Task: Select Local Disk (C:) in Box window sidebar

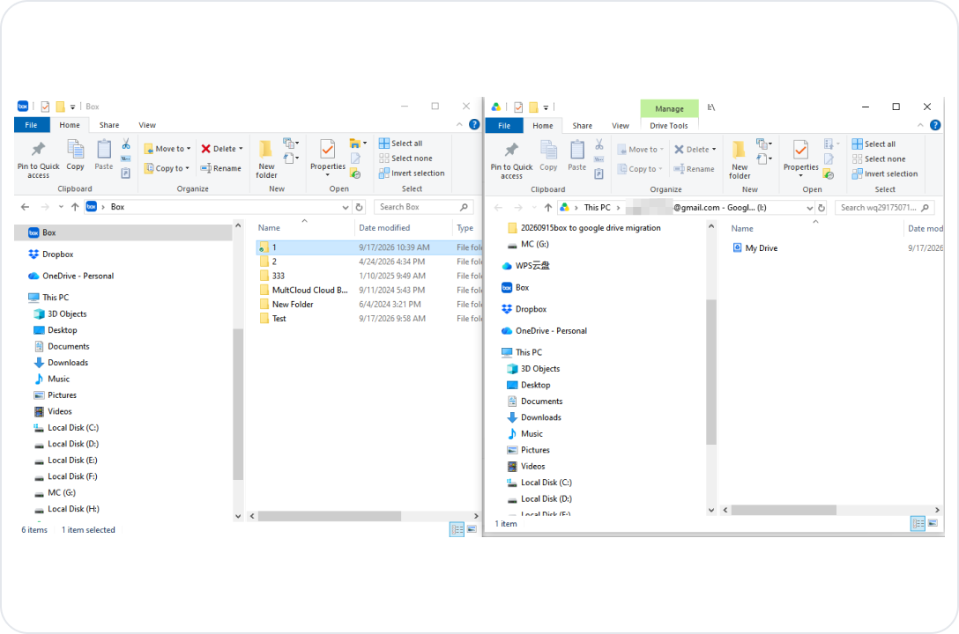Action: (x=66, y=428)
